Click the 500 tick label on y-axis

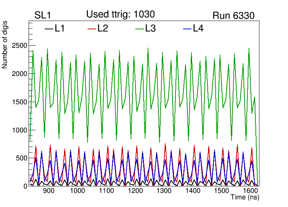point(21,158)
